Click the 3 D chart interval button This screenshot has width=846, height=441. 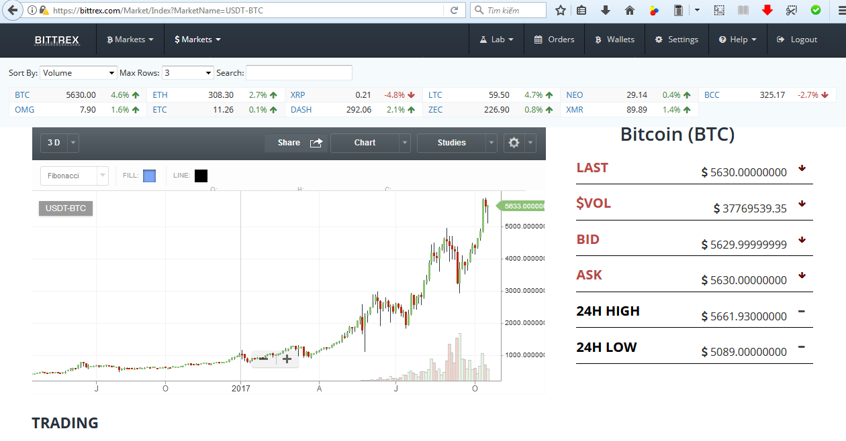[x=54, y=143]
